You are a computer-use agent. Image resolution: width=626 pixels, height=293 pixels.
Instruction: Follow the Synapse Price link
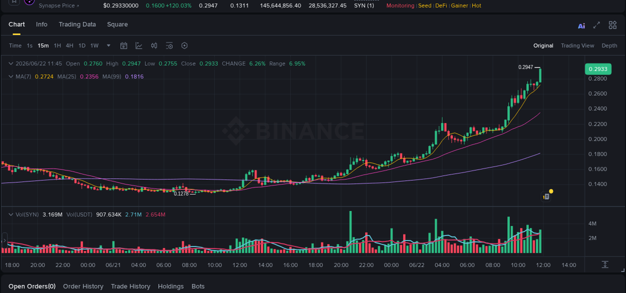tap(59, 5)
